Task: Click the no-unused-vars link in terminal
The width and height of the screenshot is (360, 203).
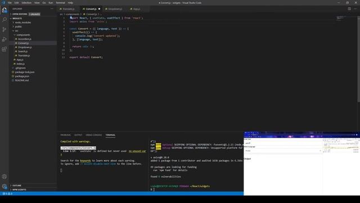Action: pos(137,151)
